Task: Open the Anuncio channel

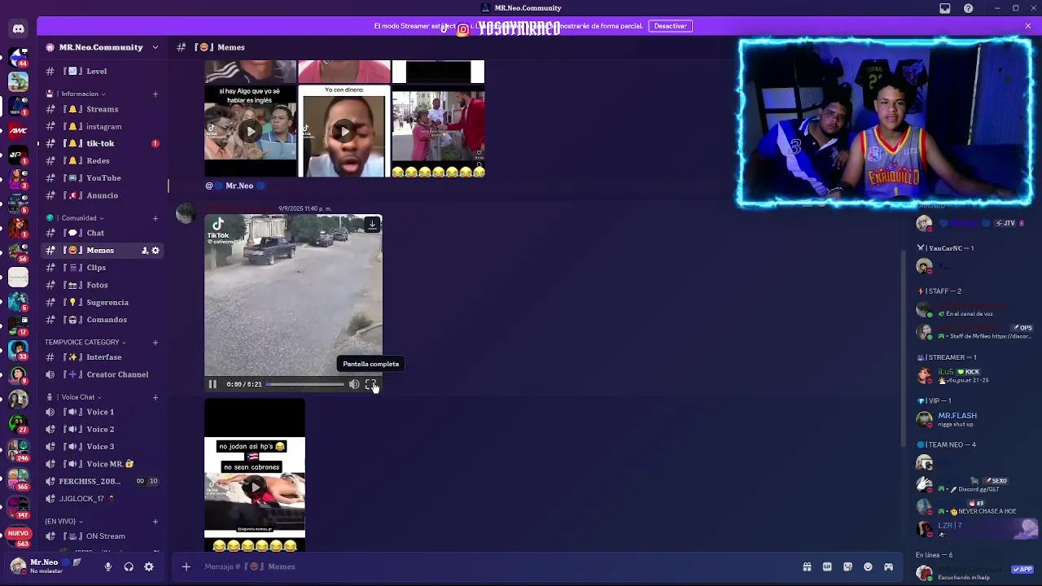Action: point(103,195)
